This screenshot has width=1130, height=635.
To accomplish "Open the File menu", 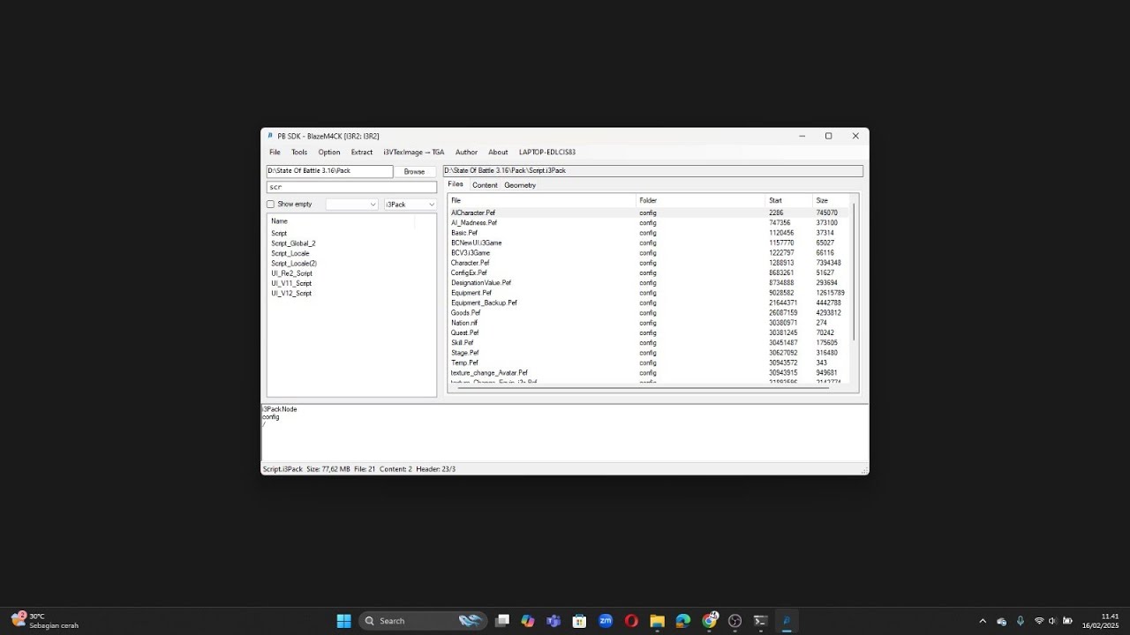I will pyautogui.click(x=275, y=152).
